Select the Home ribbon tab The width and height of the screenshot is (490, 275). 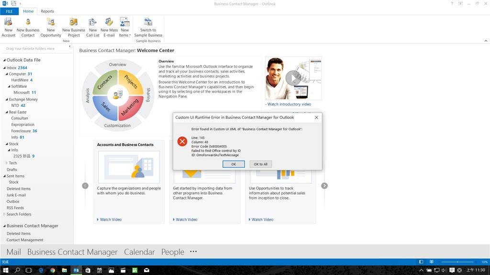click(28, 11)
